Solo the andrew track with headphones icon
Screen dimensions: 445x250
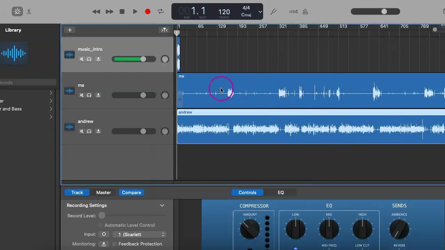89,131
